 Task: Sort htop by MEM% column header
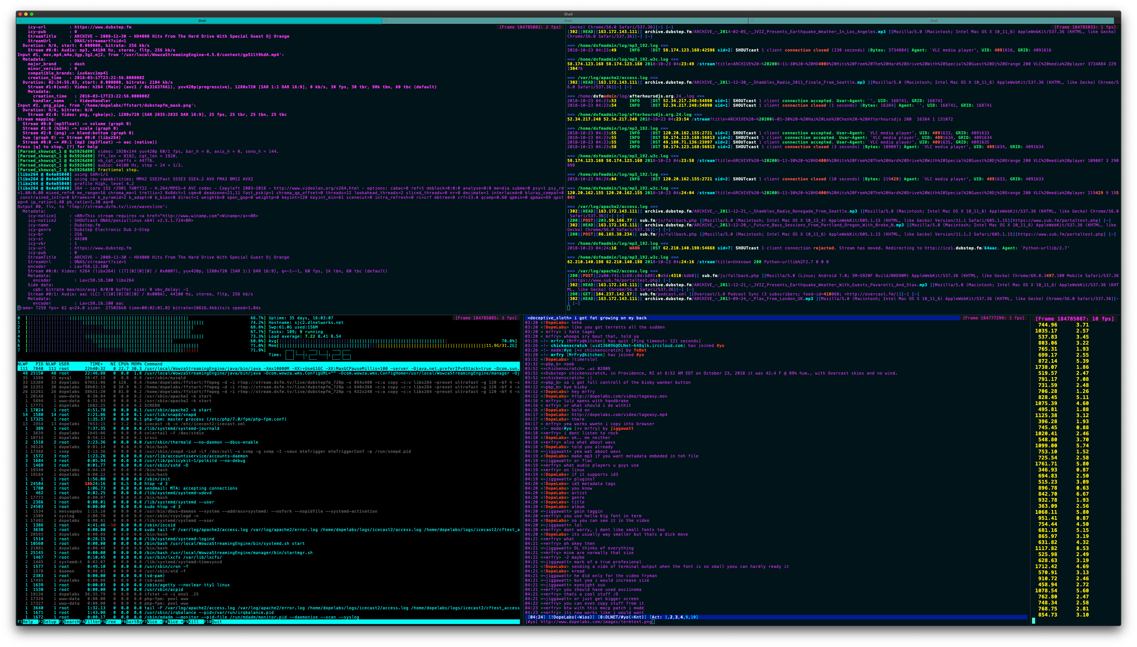pos(136,364)
